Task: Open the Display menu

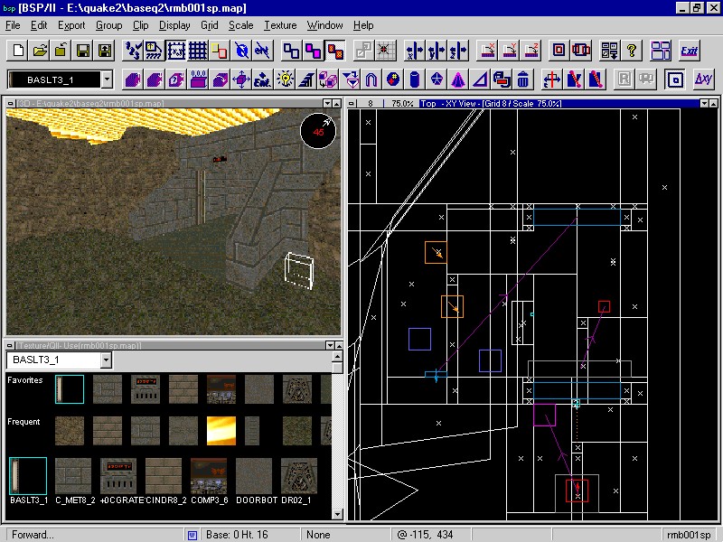Action: [174, 25]
